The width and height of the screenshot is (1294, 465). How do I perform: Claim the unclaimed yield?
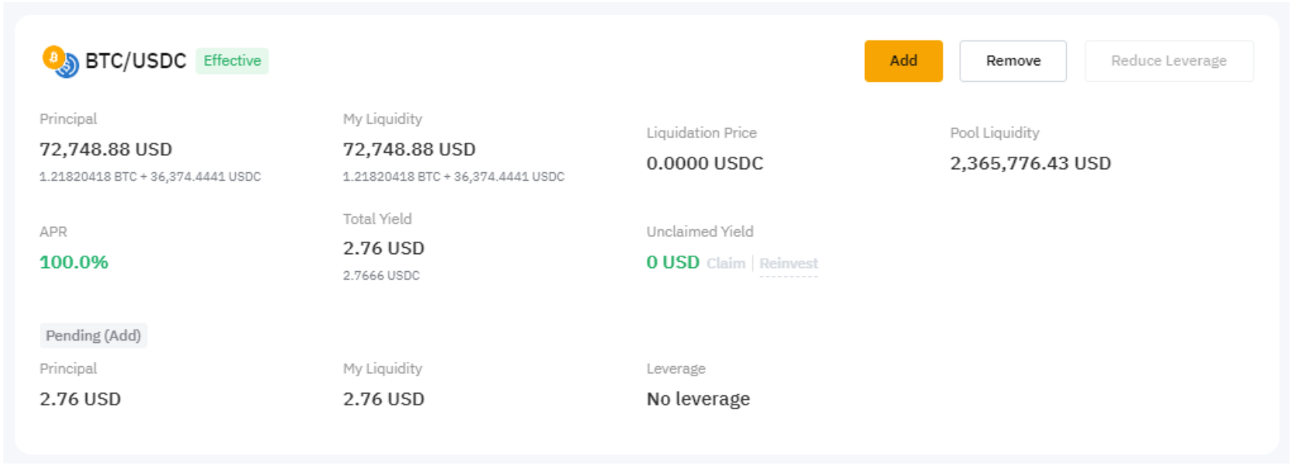[x=726, y=263]
